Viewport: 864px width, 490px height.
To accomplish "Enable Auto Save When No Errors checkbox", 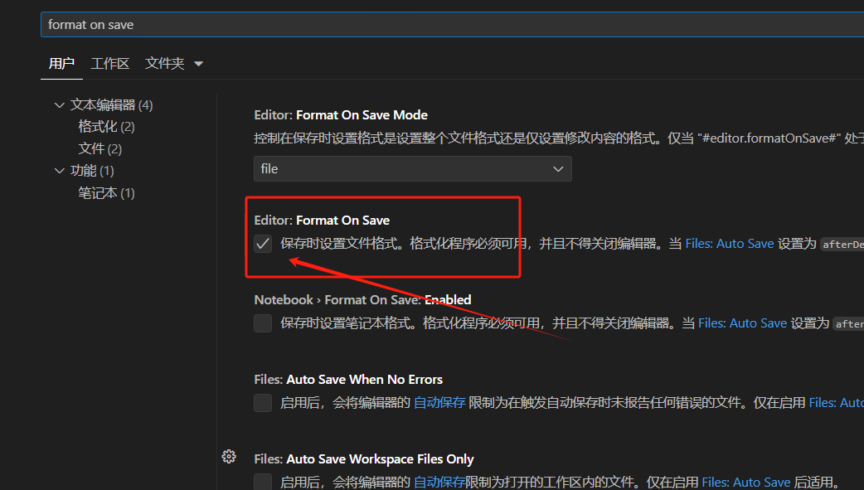I will click(x=263, y=403).
